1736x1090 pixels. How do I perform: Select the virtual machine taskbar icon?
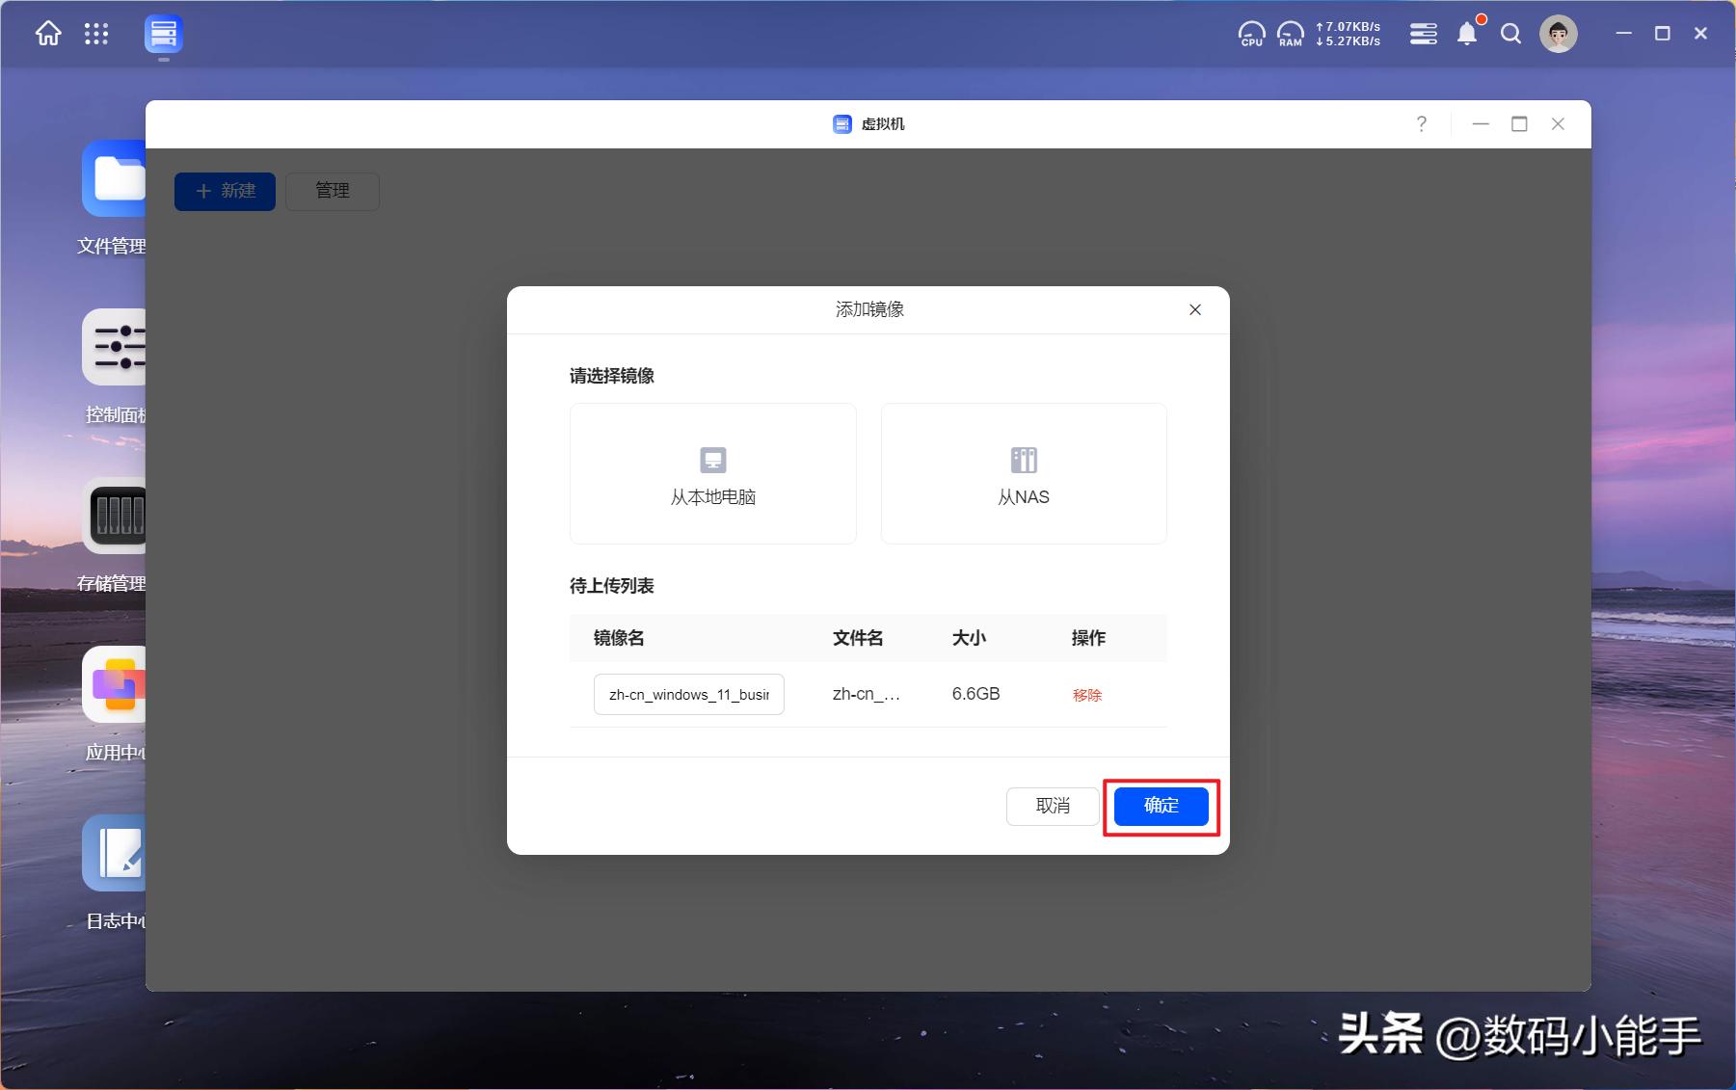tap(164, 35)
